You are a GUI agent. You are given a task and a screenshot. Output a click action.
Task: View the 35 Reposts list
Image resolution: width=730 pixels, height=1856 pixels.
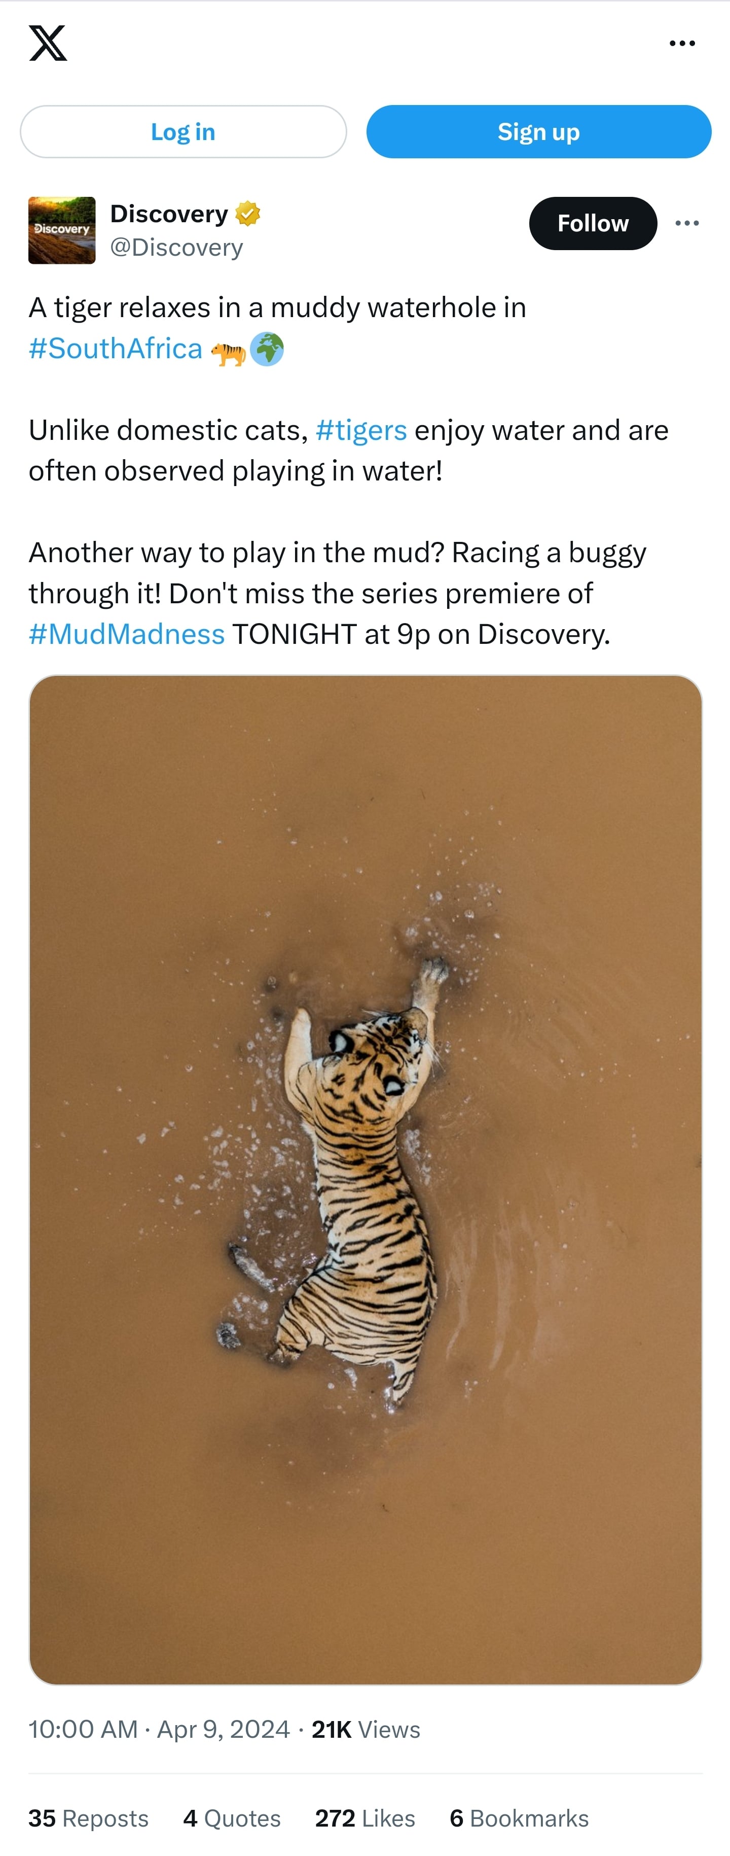pos(89,1818)
